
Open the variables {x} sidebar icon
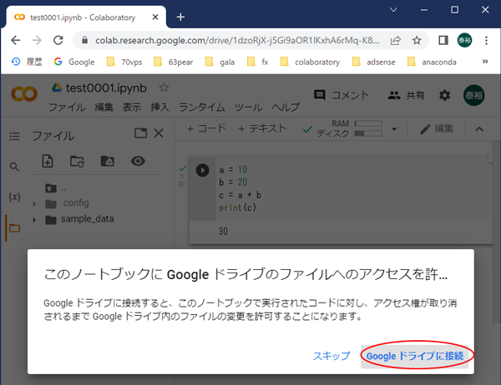coord(14,197)
